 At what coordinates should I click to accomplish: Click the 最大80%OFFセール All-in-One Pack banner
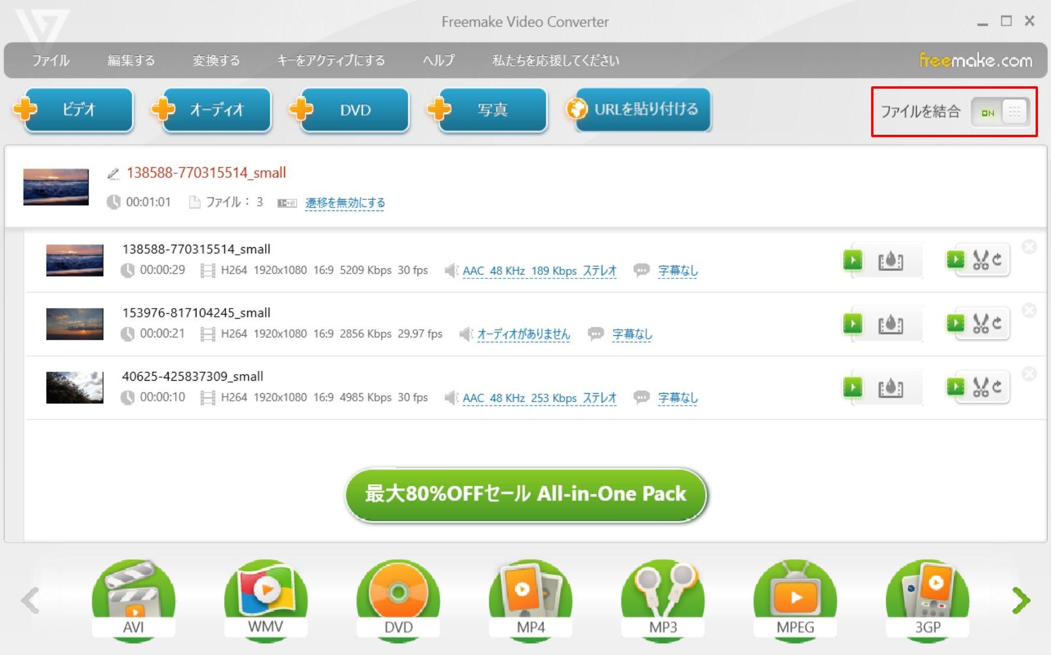pos(526,495)
